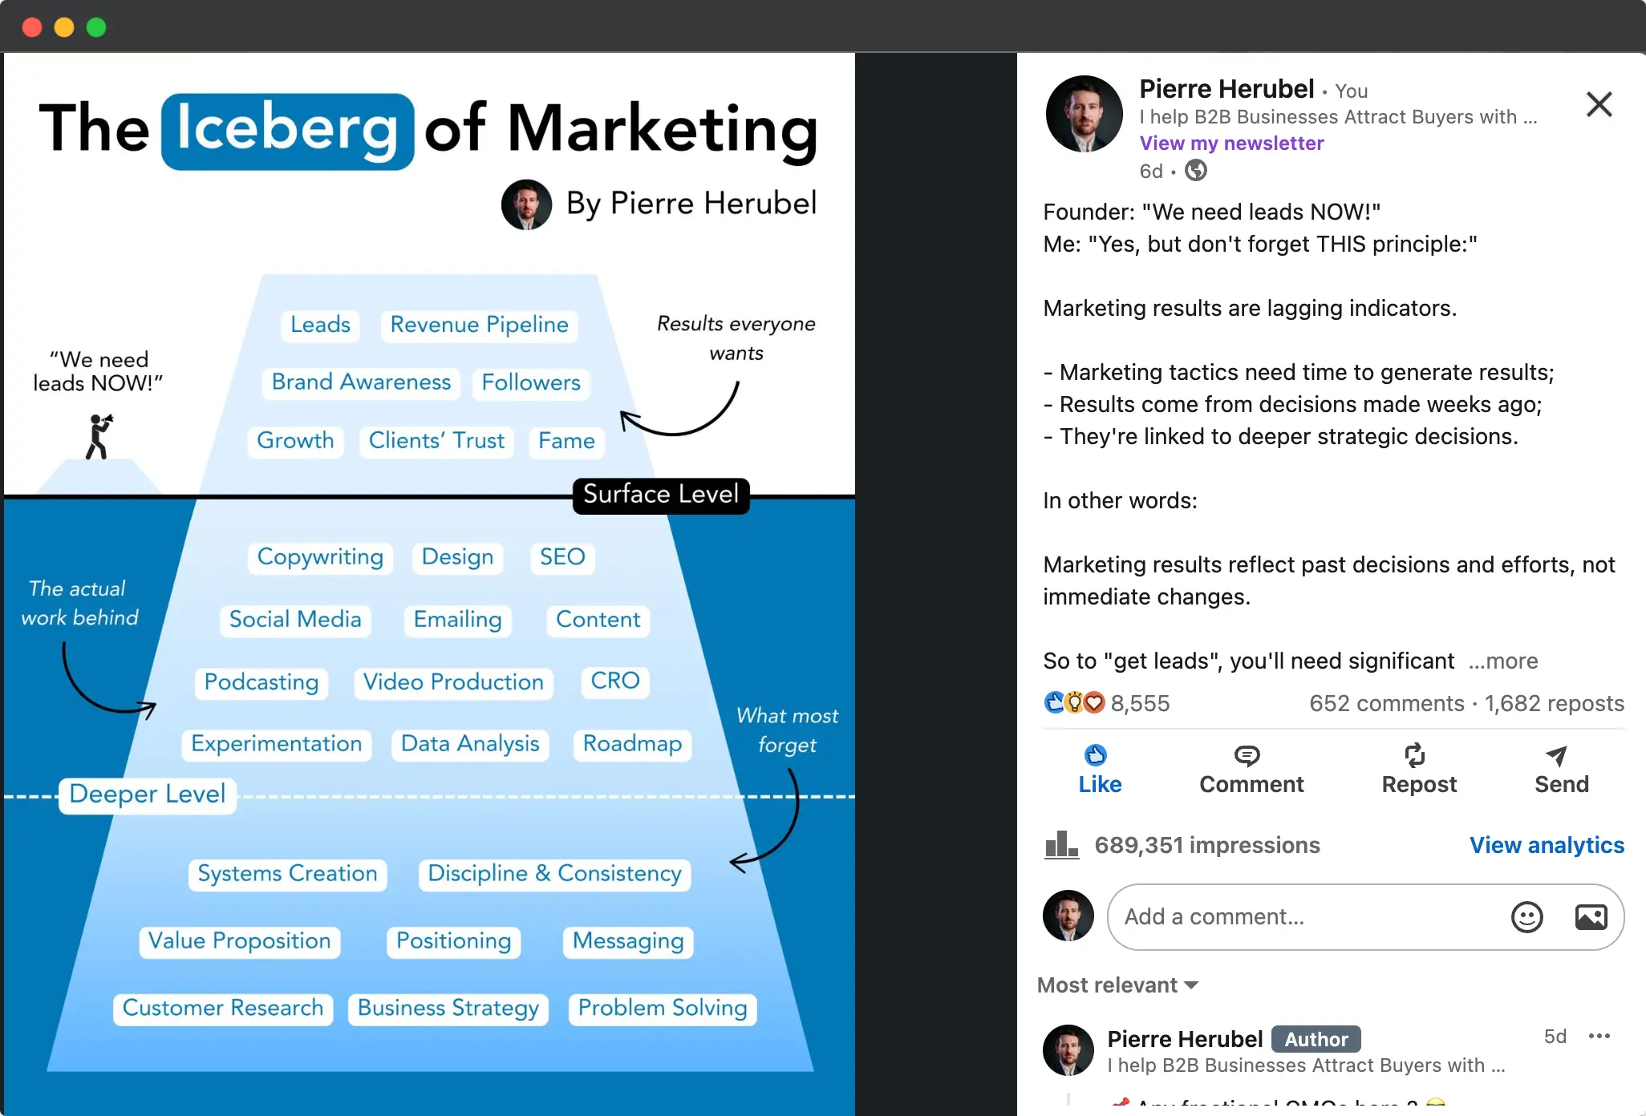Click Pierre Herubel's name in the post header
1646x1116 pixels.
click(x=1226, y=89)
